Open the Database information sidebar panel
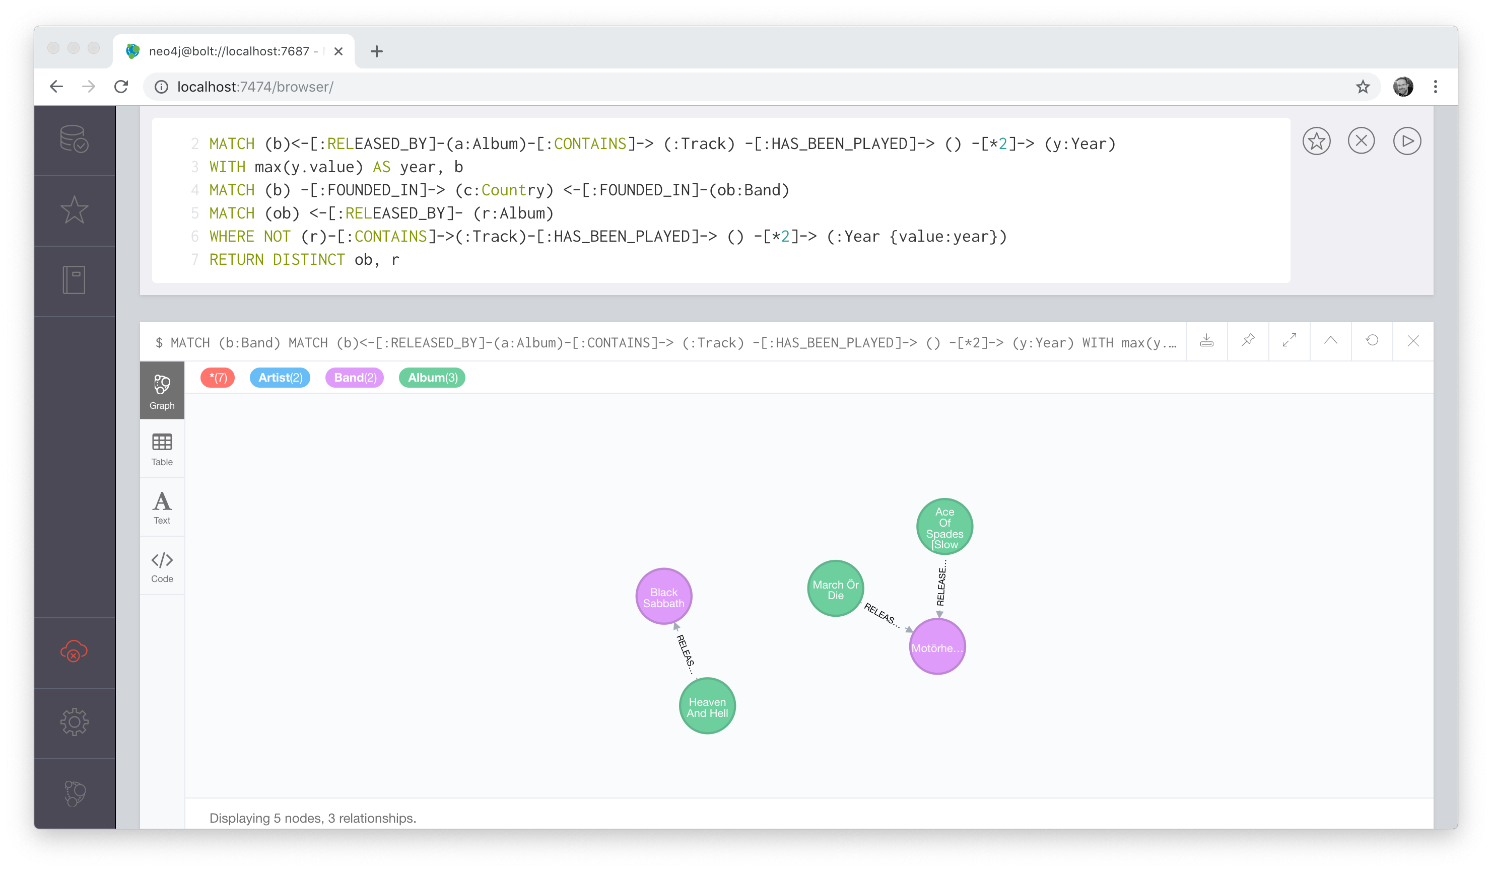 tap(74, 140)
